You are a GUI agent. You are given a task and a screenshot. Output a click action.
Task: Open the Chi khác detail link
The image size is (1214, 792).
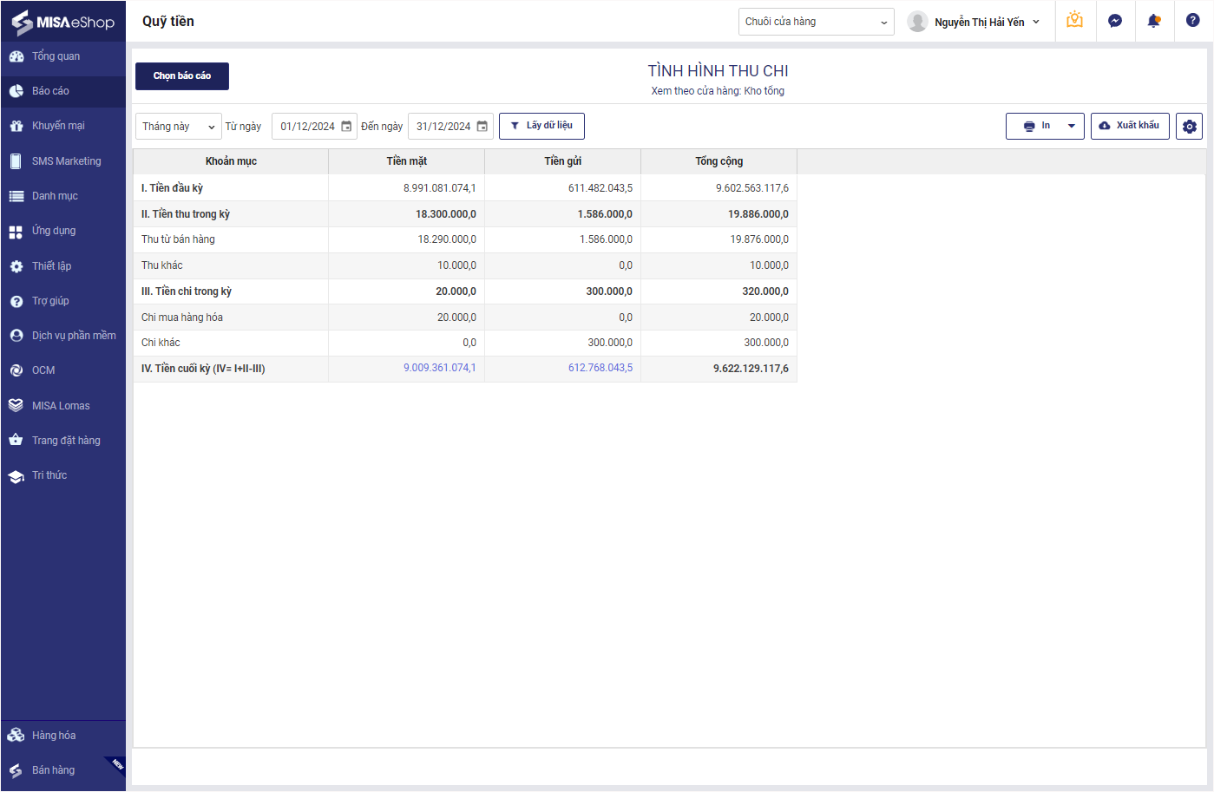point(161,343)
